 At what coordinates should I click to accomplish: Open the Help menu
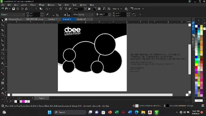(x=92, y=5)
